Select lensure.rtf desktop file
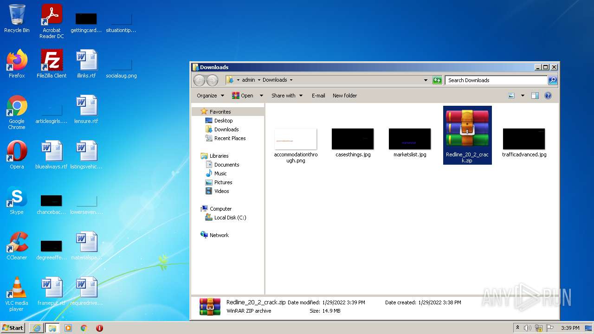The height and width of the screenshot is (334, 594). pyautogui.click(x=86, y=109)
